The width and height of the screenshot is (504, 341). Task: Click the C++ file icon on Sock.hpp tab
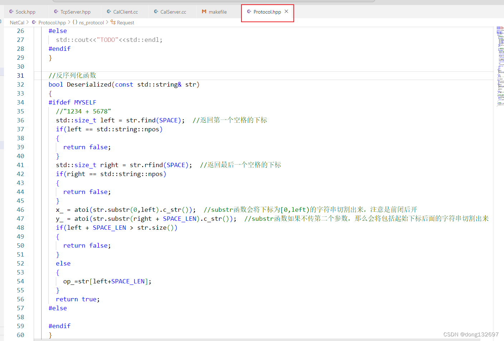(x=11, y=12)
